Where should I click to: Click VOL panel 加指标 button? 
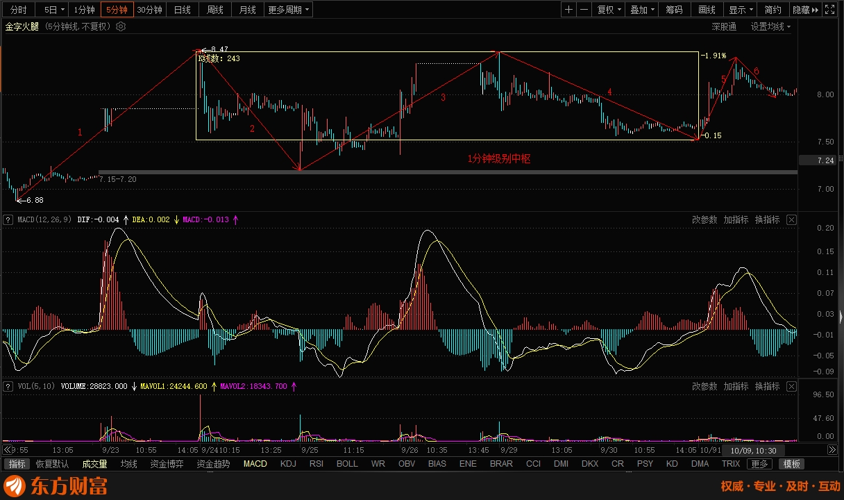(736, 386)
